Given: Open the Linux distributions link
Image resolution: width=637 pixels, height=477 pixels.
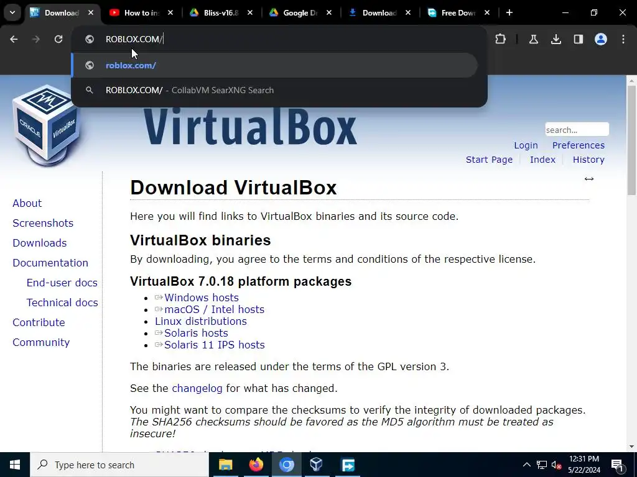Looking at the screenshot, I should click(201, 321).
